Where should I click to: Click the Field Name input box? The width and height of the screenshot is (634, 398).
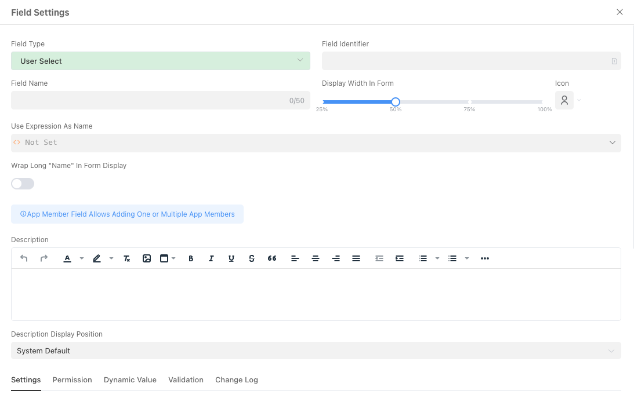click(150, 100)
